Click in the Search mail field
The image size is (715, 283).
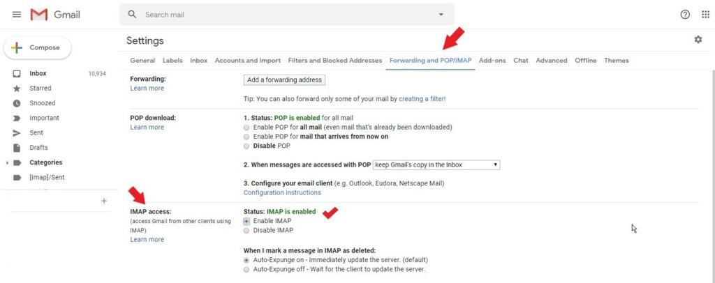point(279,15)
